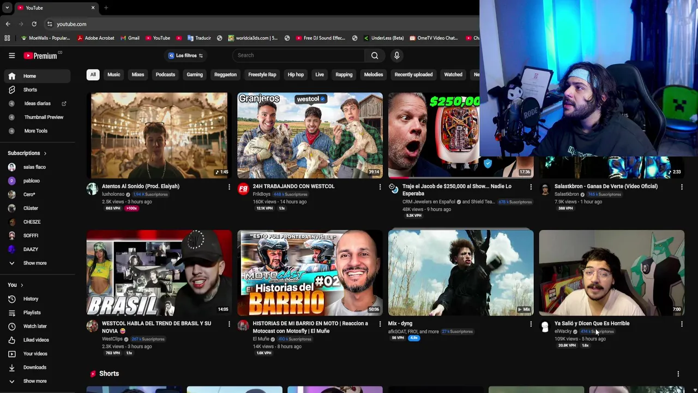Image resolution: width=698 pixels, height=393 pixels.
Task: Open Gmail bookmark
Action: click(130, 38)
